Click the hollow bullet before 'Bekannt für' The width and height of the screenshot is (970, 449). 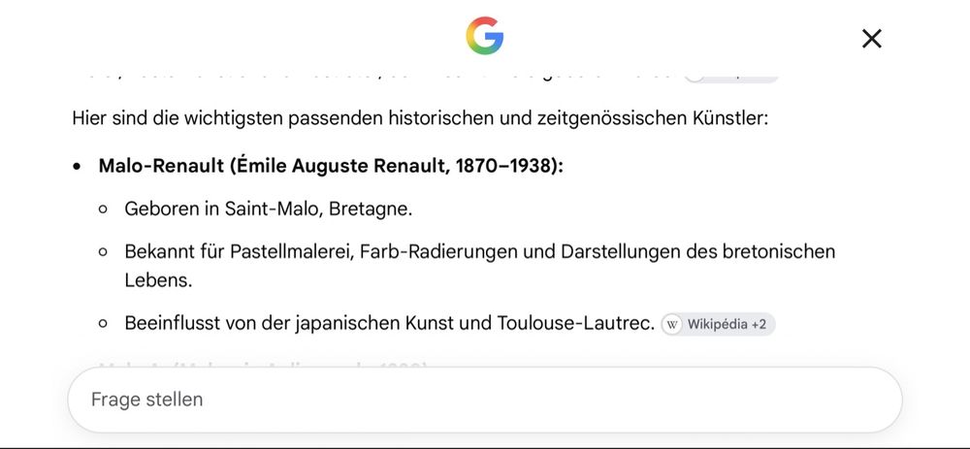[103, 252]
